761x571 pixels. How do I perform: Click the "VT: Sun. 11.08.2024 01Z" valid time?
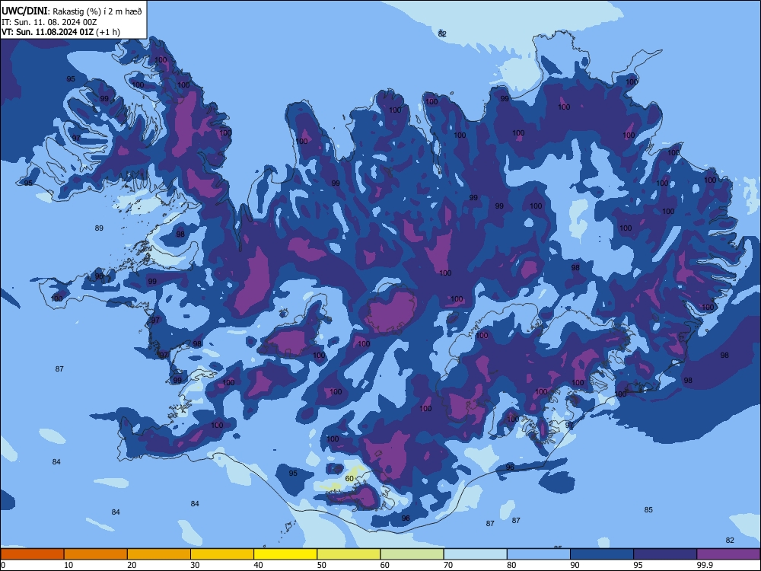tap(47, 32)
